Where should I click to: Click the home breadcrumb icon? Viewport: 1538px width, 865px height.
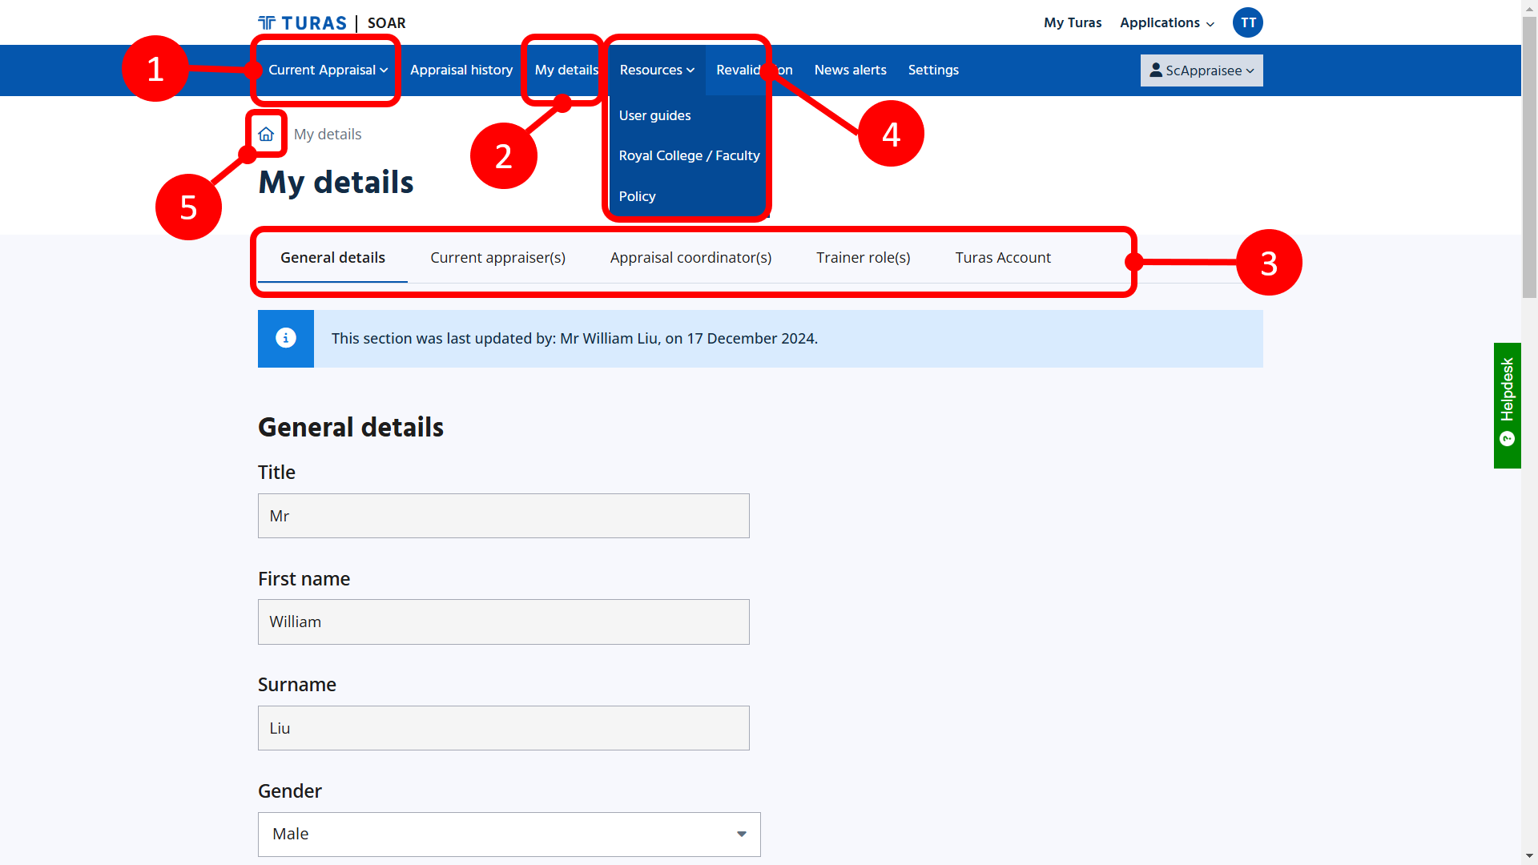point(266,134)
